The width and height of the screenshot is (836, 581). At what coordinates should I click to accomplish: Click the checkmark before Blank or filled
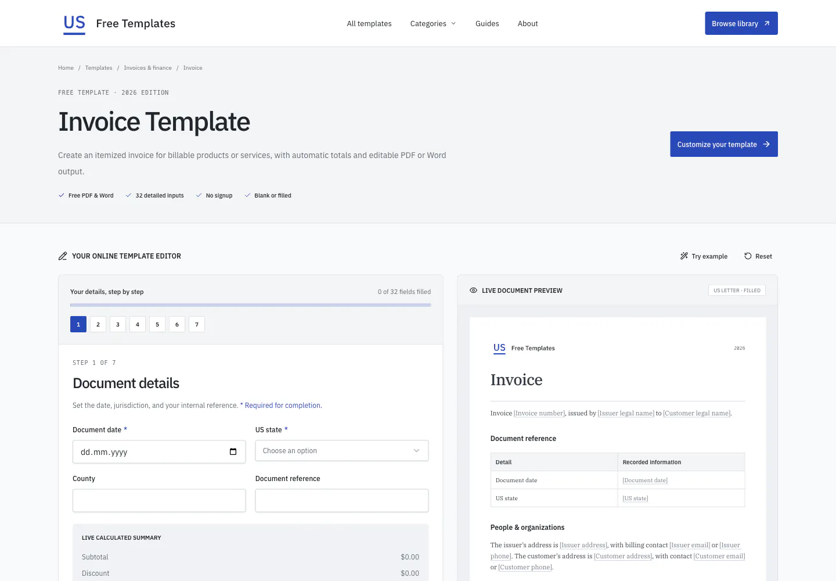[247, 195]
